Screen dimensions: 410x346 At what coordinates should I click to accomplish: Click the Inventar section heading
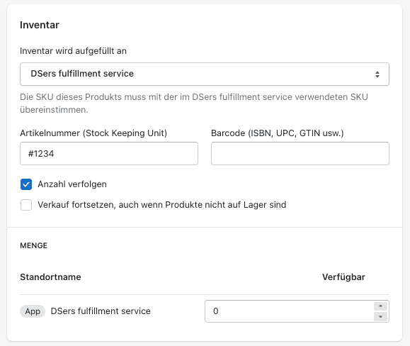coord(40,25)
